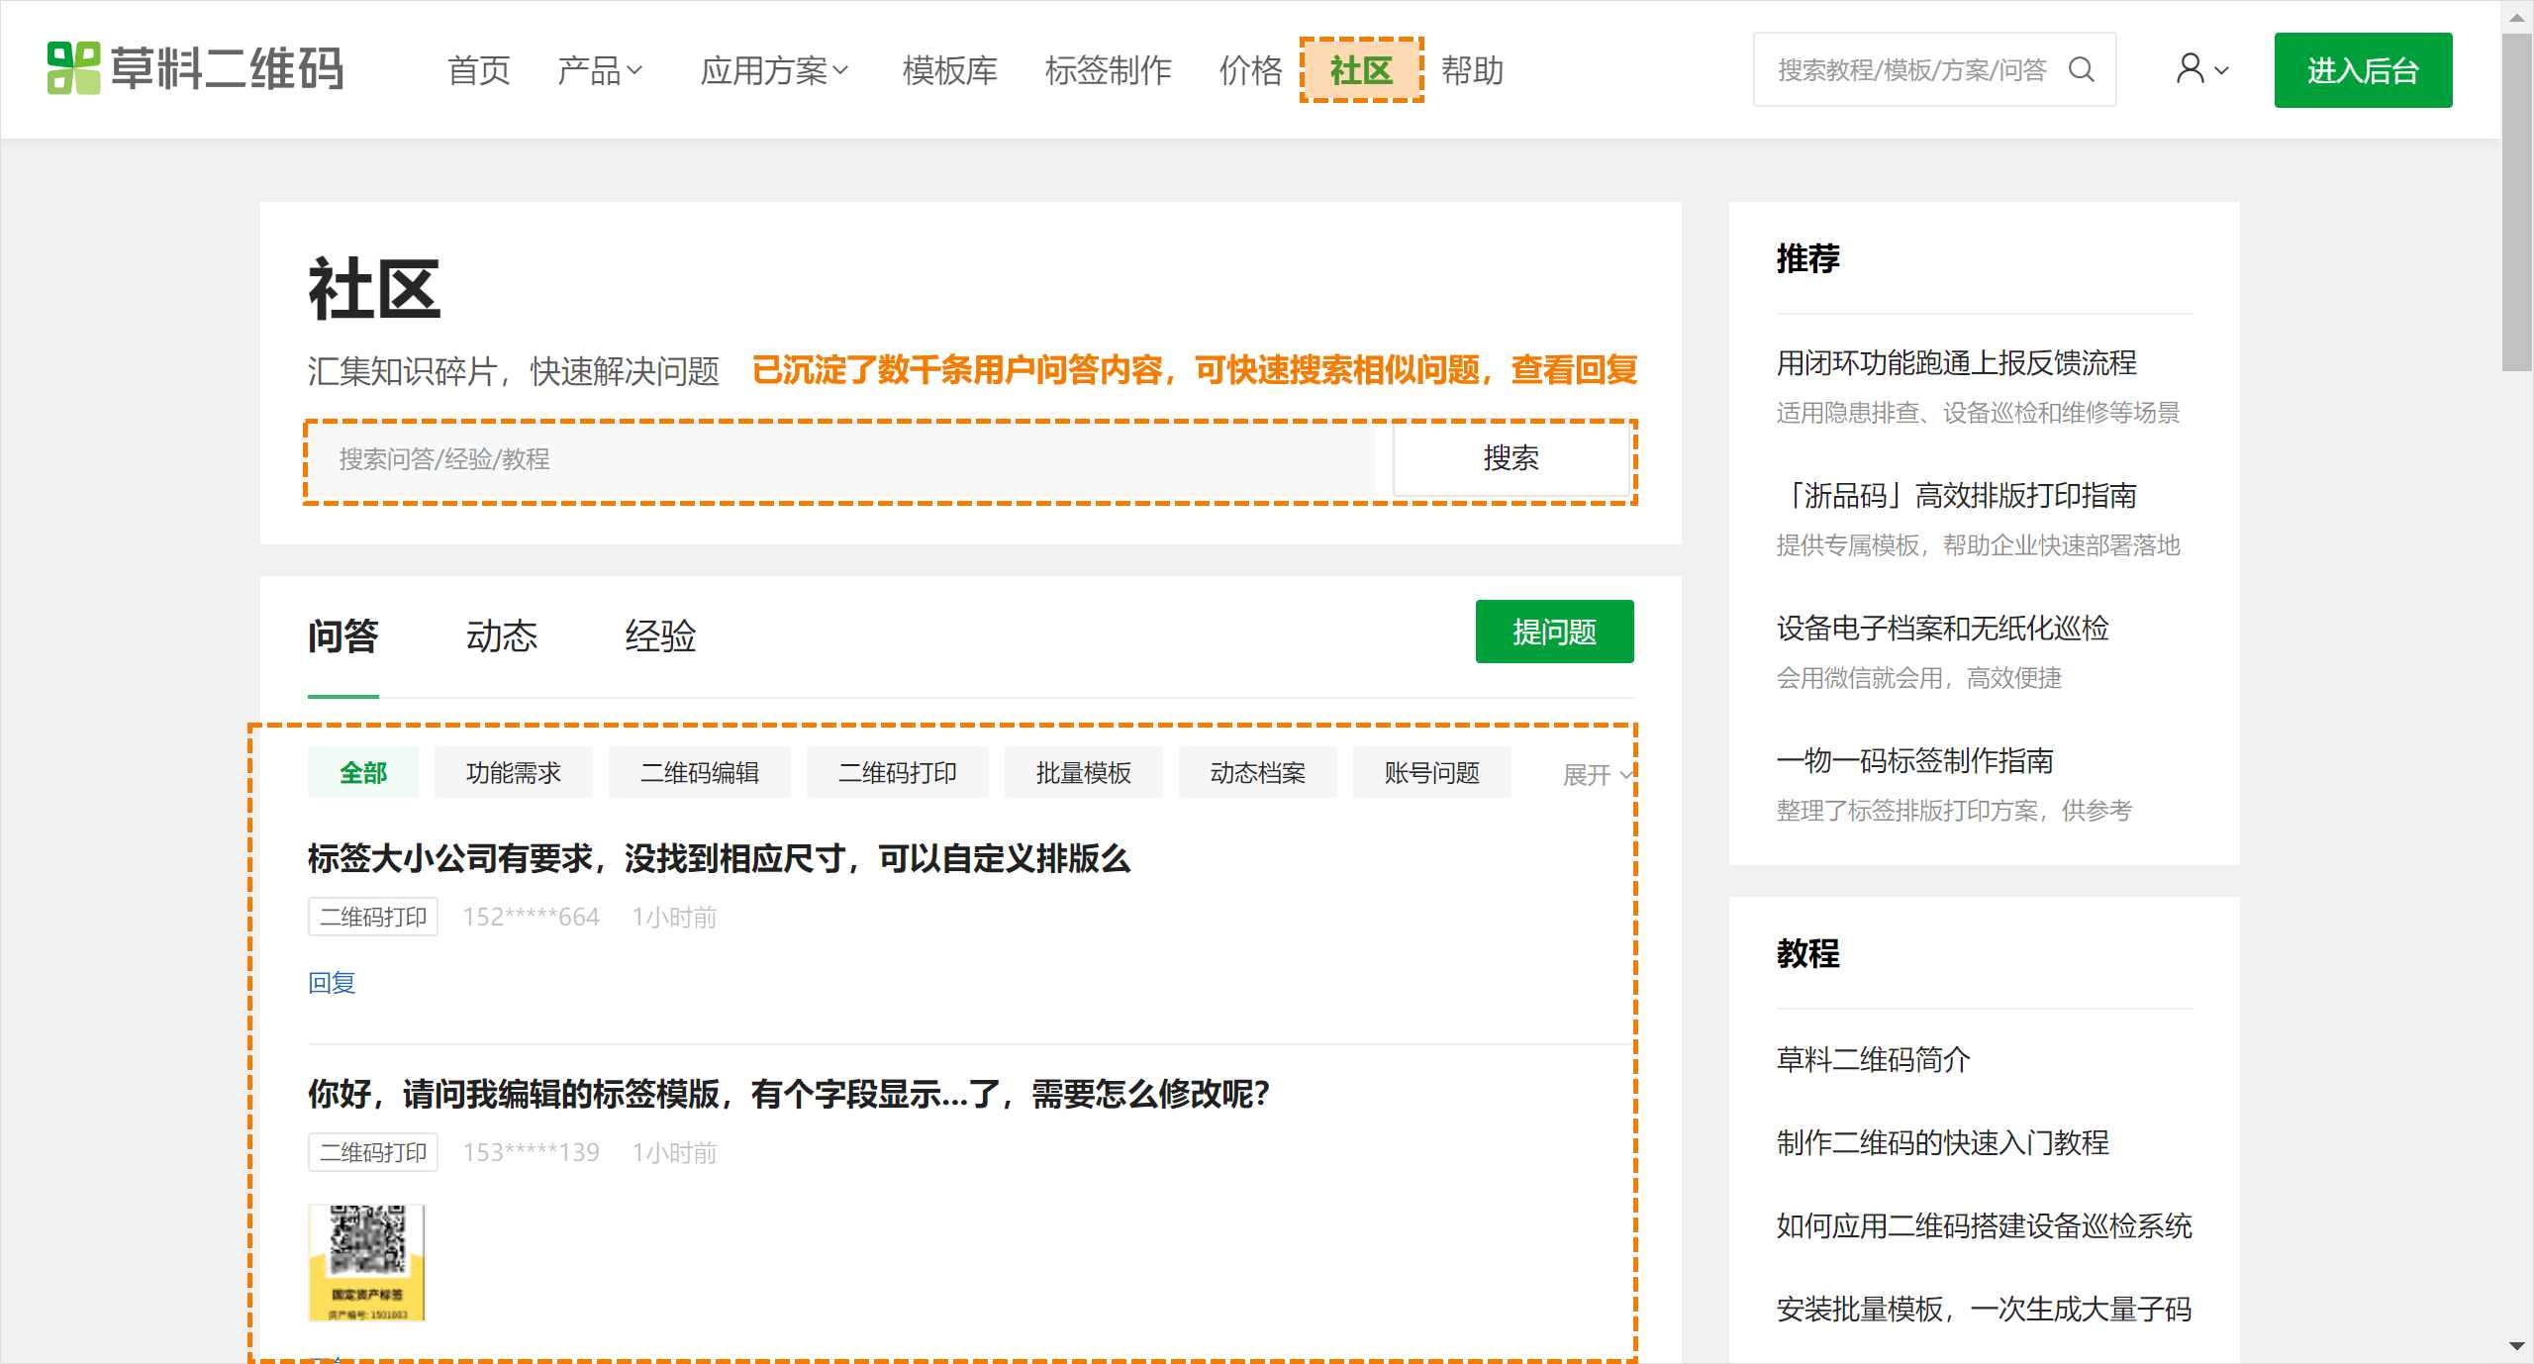Open 「浙品码」高效排版打印指南
Viewport: 2534px width, 1364px height.
[x=1956, y=496]
